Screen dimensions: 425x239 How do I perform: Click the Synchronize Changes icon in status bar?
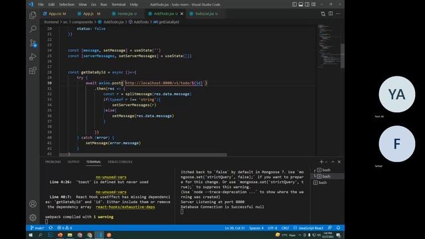click(50, 228)
